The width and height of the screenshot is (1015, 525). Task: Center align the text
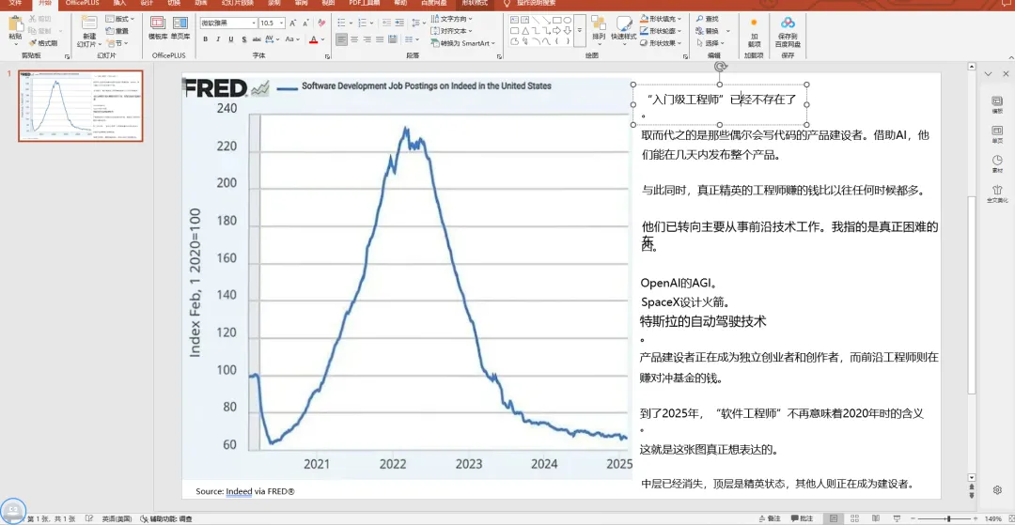354,39
